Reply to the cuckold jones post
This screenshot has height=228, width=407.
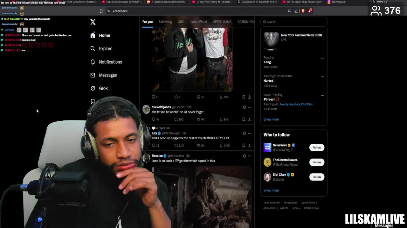155,119
